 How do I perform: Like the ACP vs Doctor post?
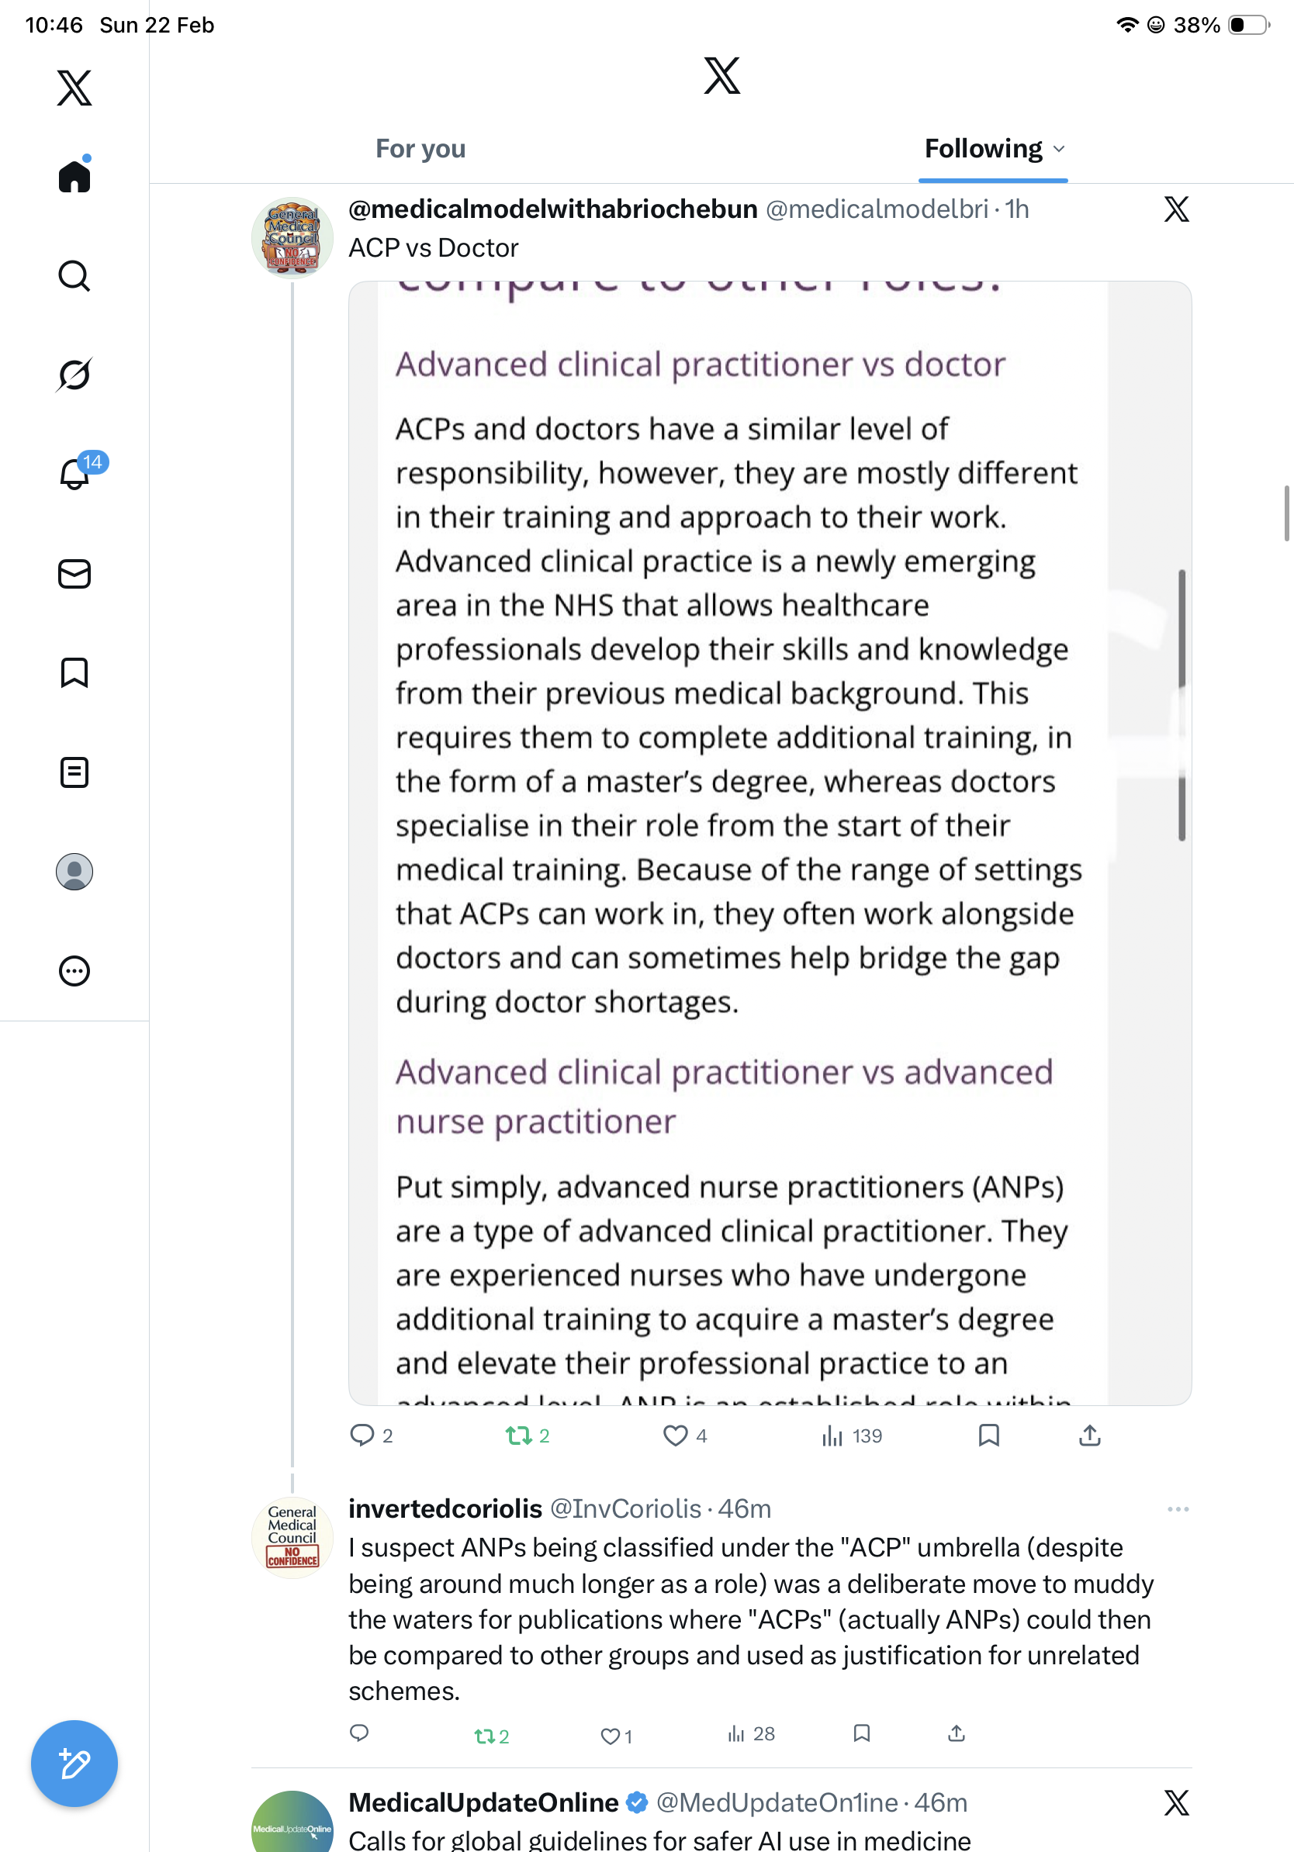point(675,1436)
